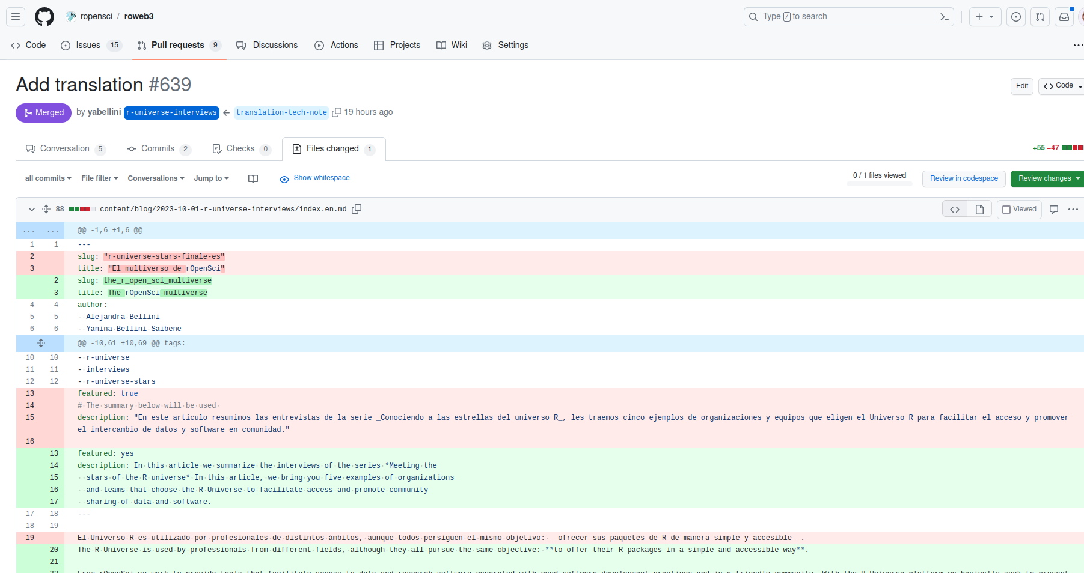This screenshot has width=1084, height=573.
Task: Open Review in codespace
Action: 963,178
